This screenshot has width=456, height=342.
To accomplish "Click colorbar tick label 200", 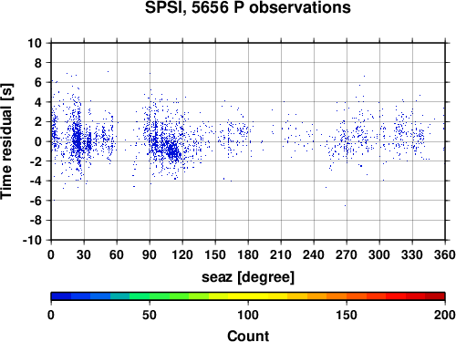I will [x=444, y=315].
